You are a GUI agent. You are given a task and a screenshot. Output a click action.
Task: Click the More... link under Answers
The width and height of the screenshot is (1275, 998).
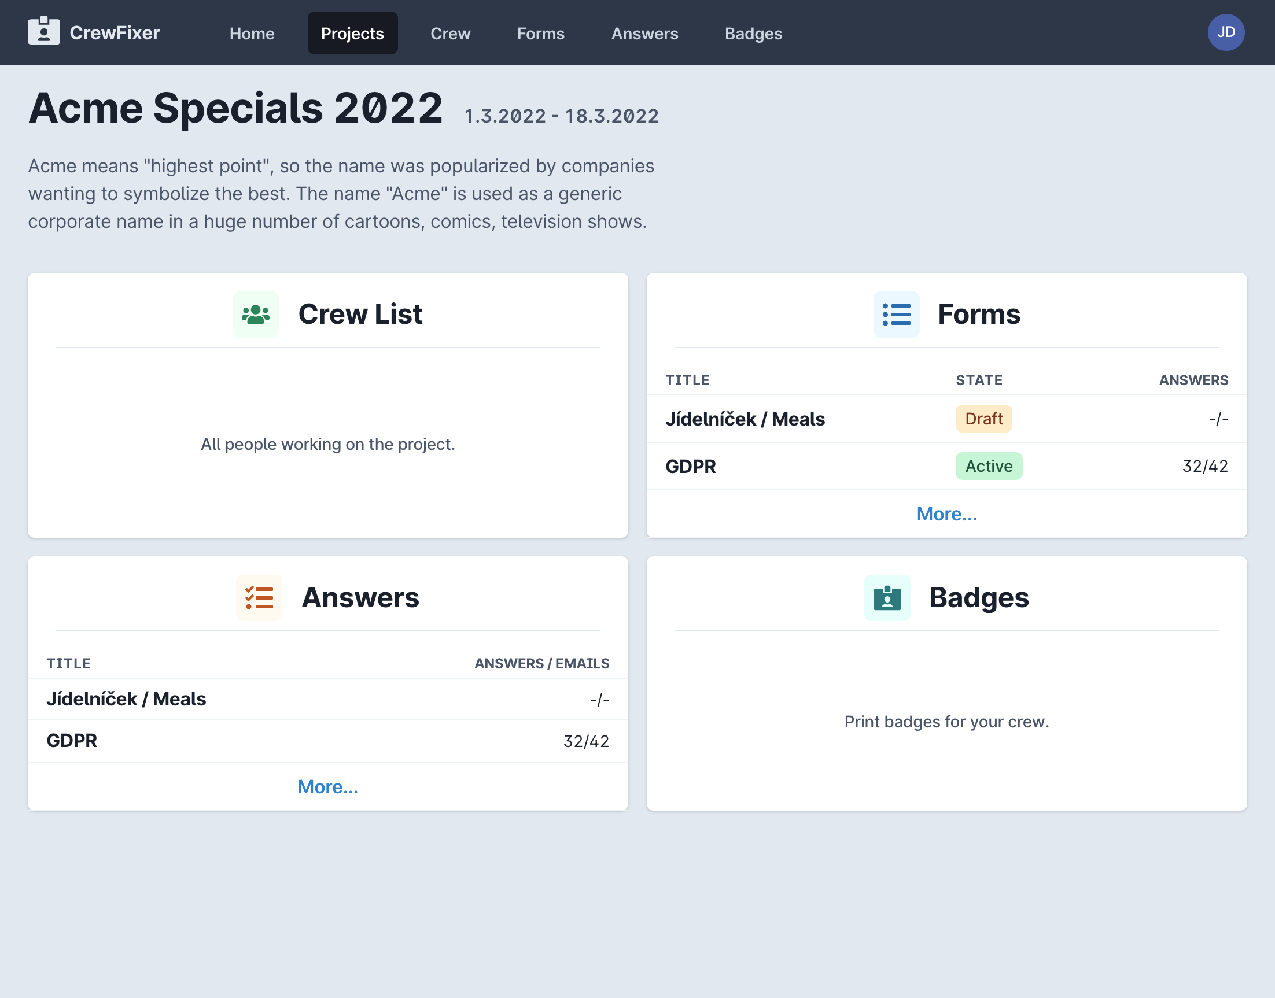coord(327,787)
